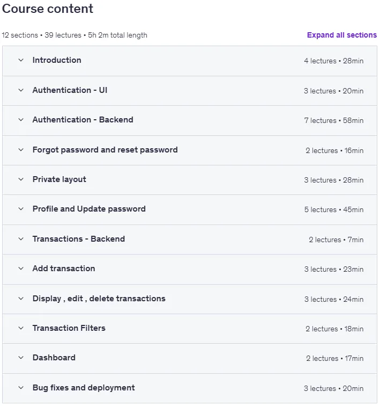Open the Display, edit, delete transactions title
The width and height of the screenshot is (380, 406).
[x=99, y=299]
